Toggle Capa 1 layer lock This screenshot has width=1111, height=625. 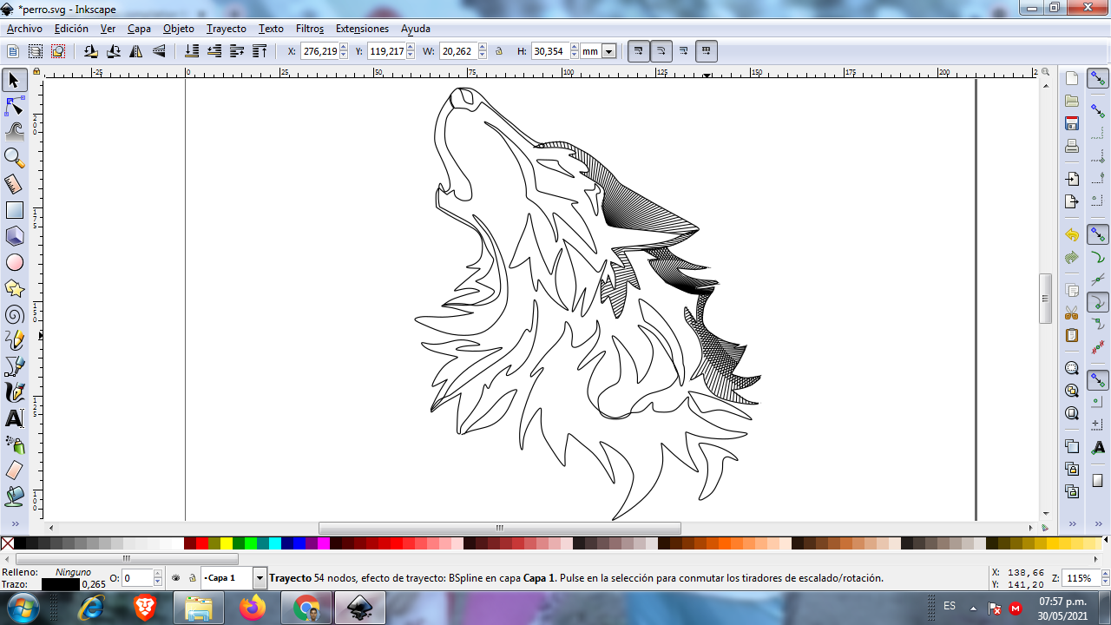click(x=192, y=577)
